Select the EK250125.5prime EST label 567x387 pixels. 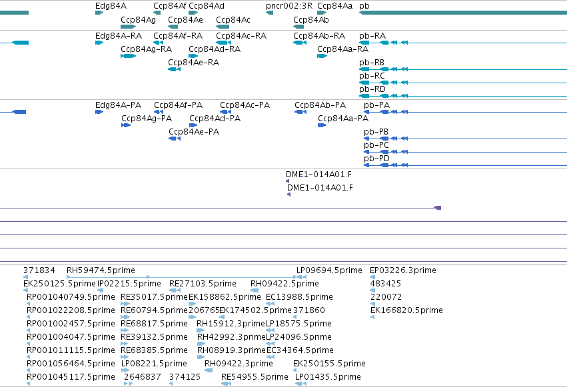click(x=59, y=284)
